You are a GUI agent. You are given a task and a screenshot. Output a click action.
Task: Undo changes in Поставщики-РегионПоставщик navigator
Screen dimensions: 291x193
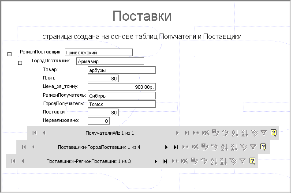(204, 161)
